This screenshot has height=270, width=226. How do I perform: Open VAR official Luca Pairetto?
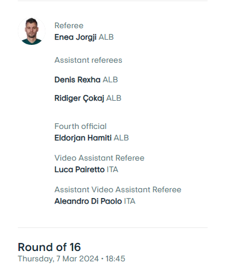(x=79, y=170)
